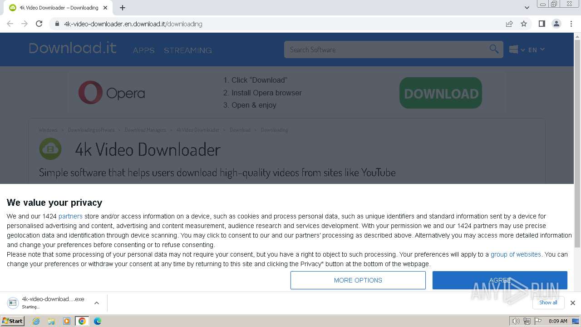The image size is (581, 327).
Task: Click the MORE OPTIONS button
Action: click(358, 280)
